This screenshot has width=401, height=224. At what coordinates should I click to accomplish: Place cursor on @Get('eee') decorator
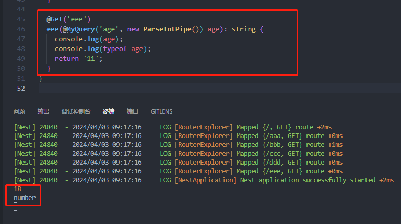click(68, 19)
